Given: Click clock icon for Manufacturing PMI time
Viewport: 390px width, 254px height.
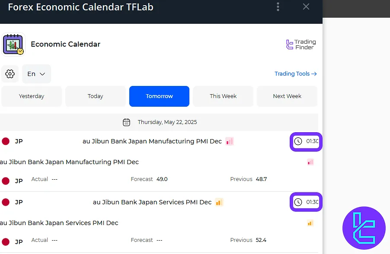Looking at the screenshot, I should [x=298, y=141].
